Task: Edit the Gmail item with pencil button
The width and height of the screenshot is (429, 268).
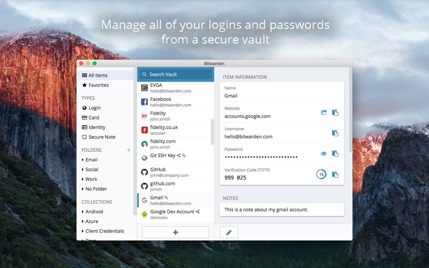Action: pos(229,232)
